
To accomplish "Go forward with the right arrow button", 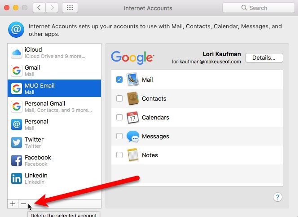I will coord(53,8).
